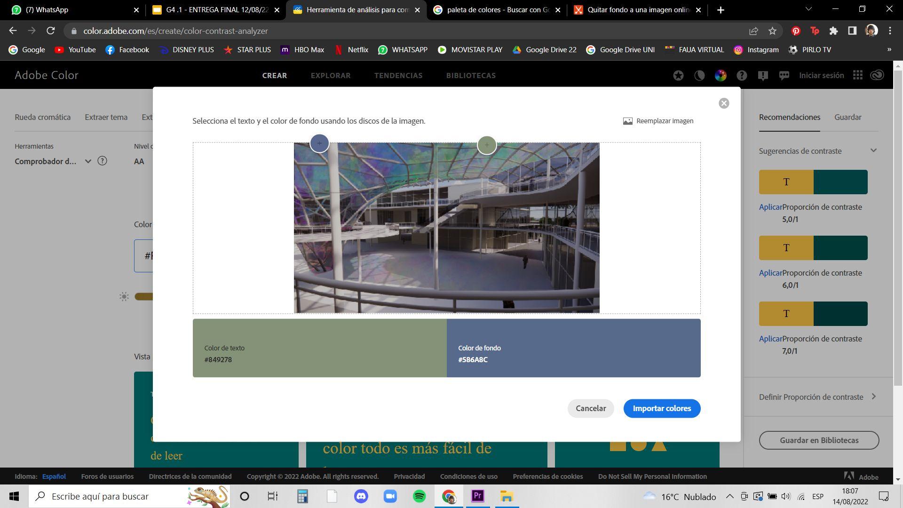Open the EXPLORAR menu item
903x508 pixels.
(x=330, y=75)
